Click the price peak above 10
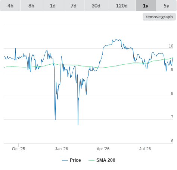The width and height of the screenshot is (177, 170). click(x=116, y=39)
